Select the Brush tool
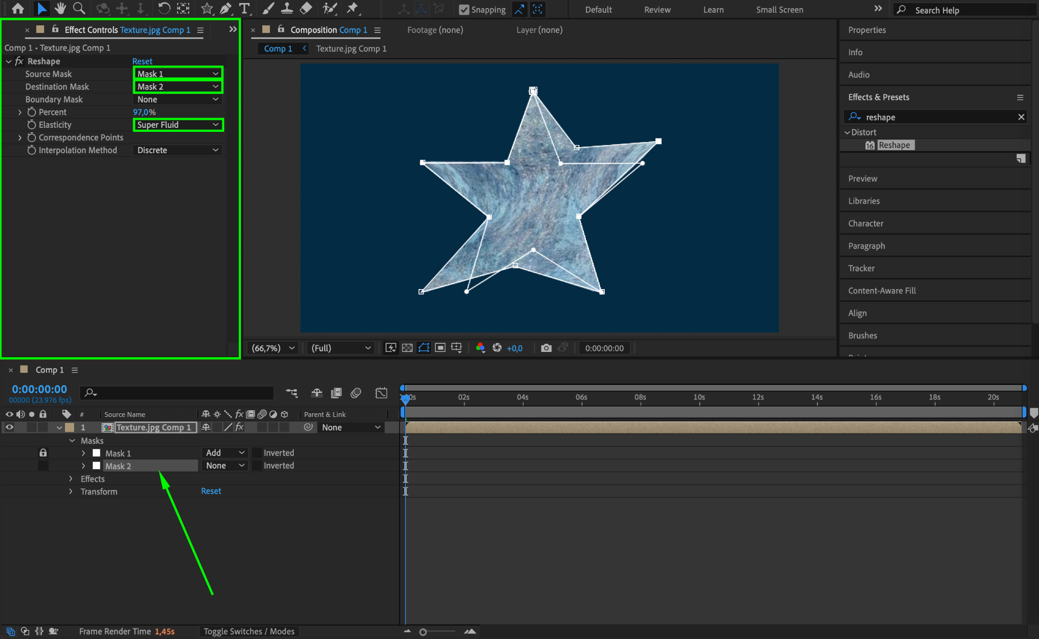The image size is (1039, 639). click(268, 8)
